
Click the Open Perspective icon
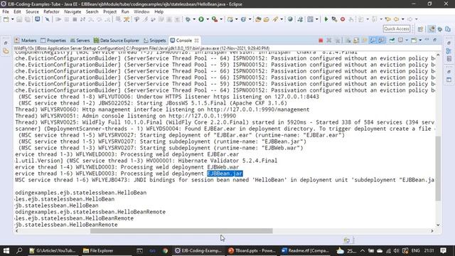(420, 29)
